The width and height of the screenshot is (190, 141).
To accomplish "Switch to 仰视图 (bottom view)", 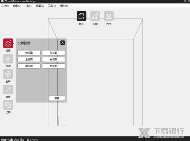I will [54, 53].
